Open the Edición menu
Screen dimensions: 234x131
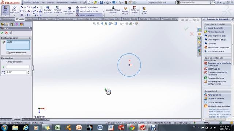36,3
